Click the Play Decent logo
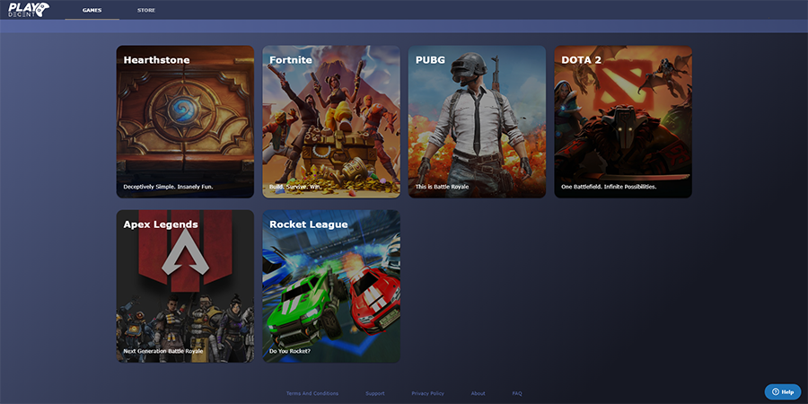The width and height of the screenshot is (808, 404). tap(29, 9)
